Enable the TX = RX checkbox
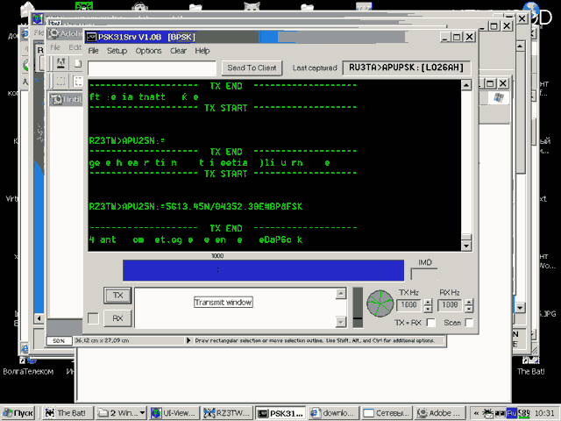The height and width of the screenshot is (421, 561). pyautogui.click(x=432, y=323)
